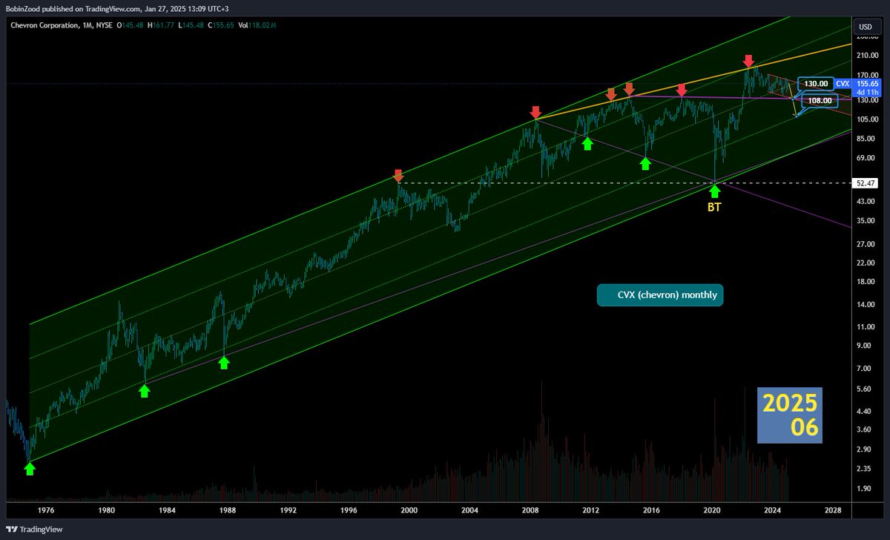Click the 1976 time axis label
The height and width of the screenshot is (540, 890).
pos(46,510)
